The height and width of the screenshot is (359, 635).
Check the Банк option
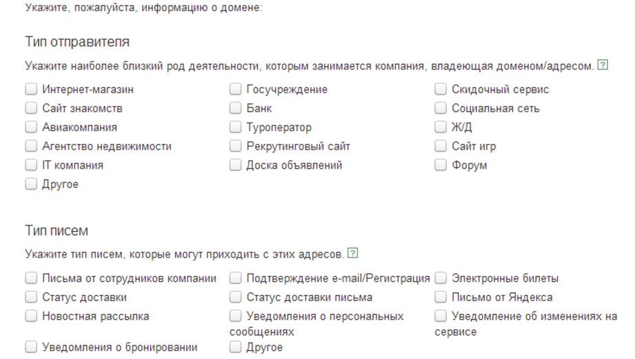(x=236, y=108)
